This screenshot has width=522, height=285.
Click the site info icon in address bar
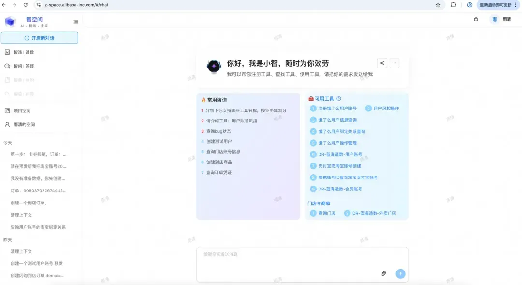pos(39,5)
